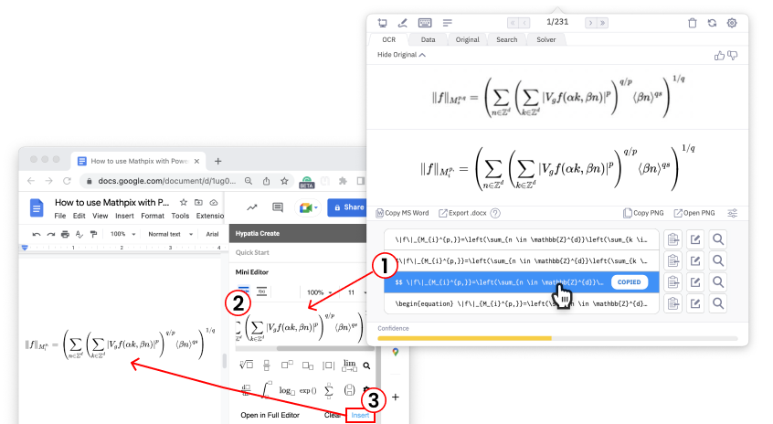This screenshot has height=424, width=773.
Task: Switch to the Data tab
Action: click(428, 39)
